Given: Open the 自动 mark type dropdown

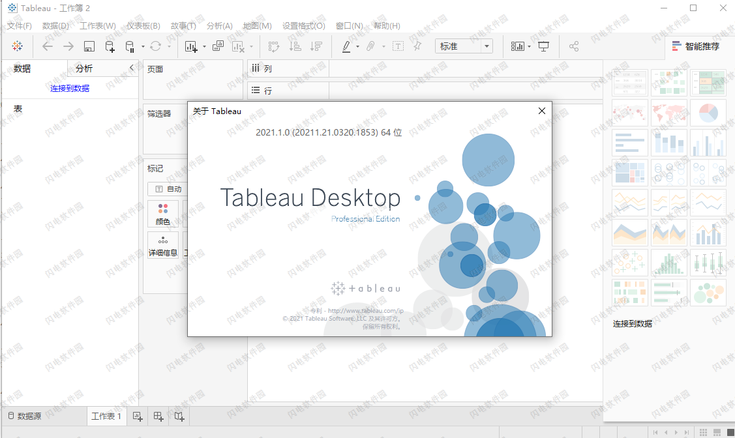Looking at the screenshot, I should point(168,189).
